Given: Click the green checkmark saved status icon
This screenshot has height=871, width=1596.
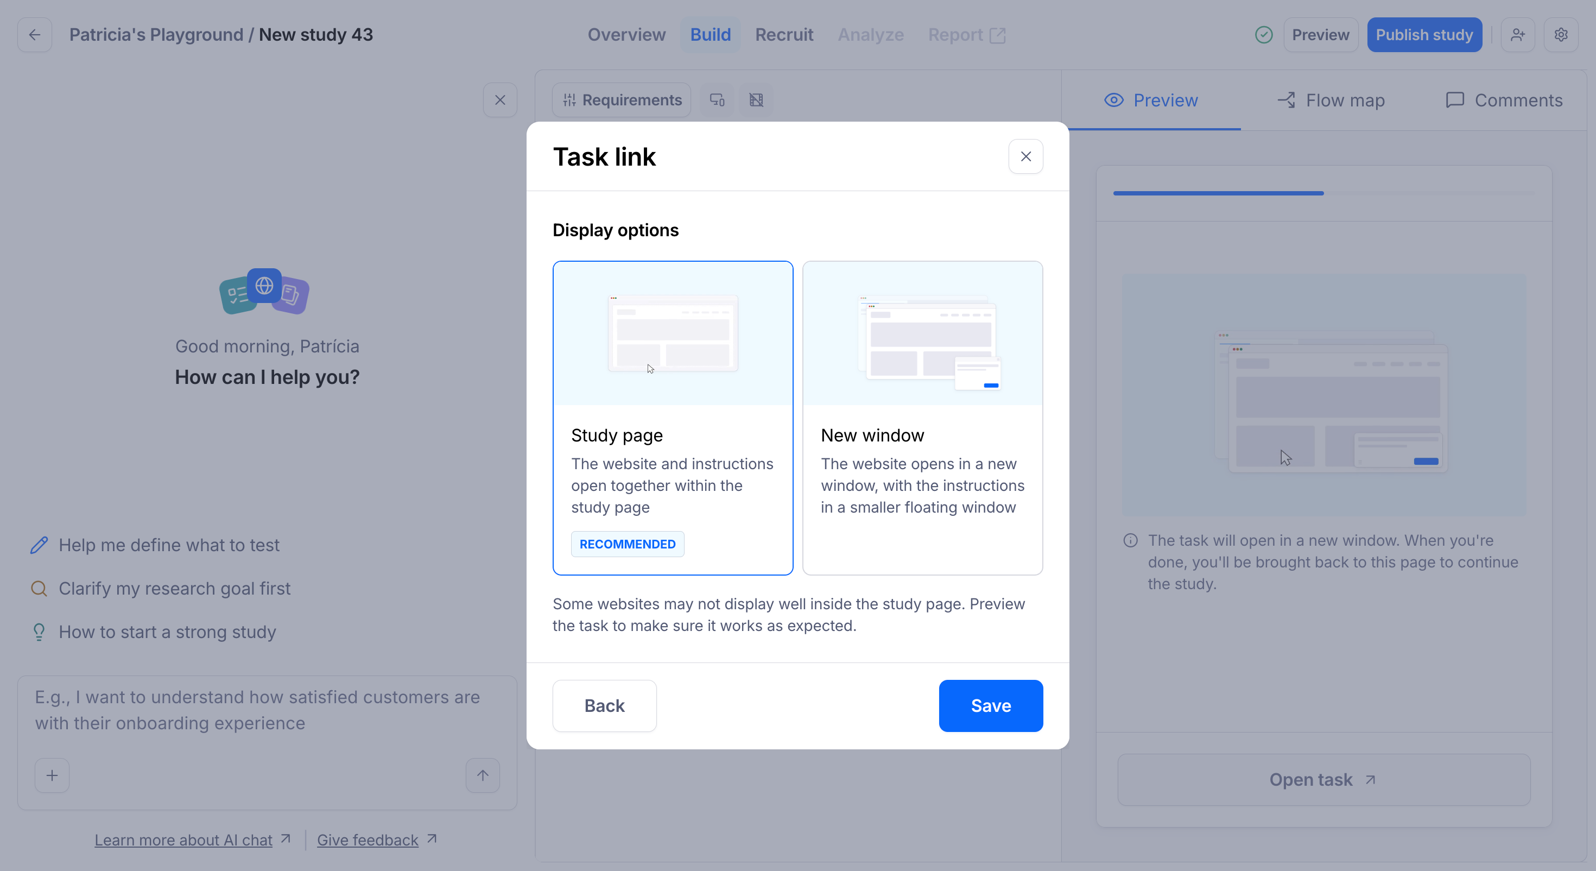Looking at the screenshot, I should pos(1264,35).
